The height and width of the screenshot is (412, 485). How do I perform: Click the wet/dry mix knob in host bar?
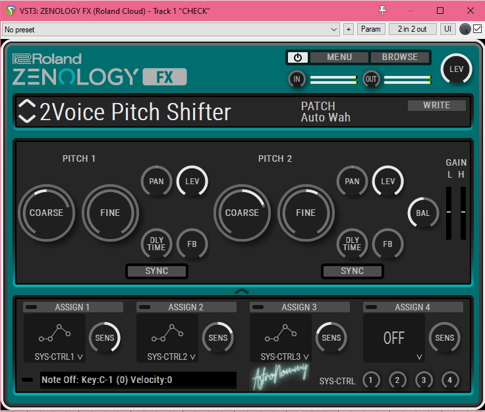465,29
